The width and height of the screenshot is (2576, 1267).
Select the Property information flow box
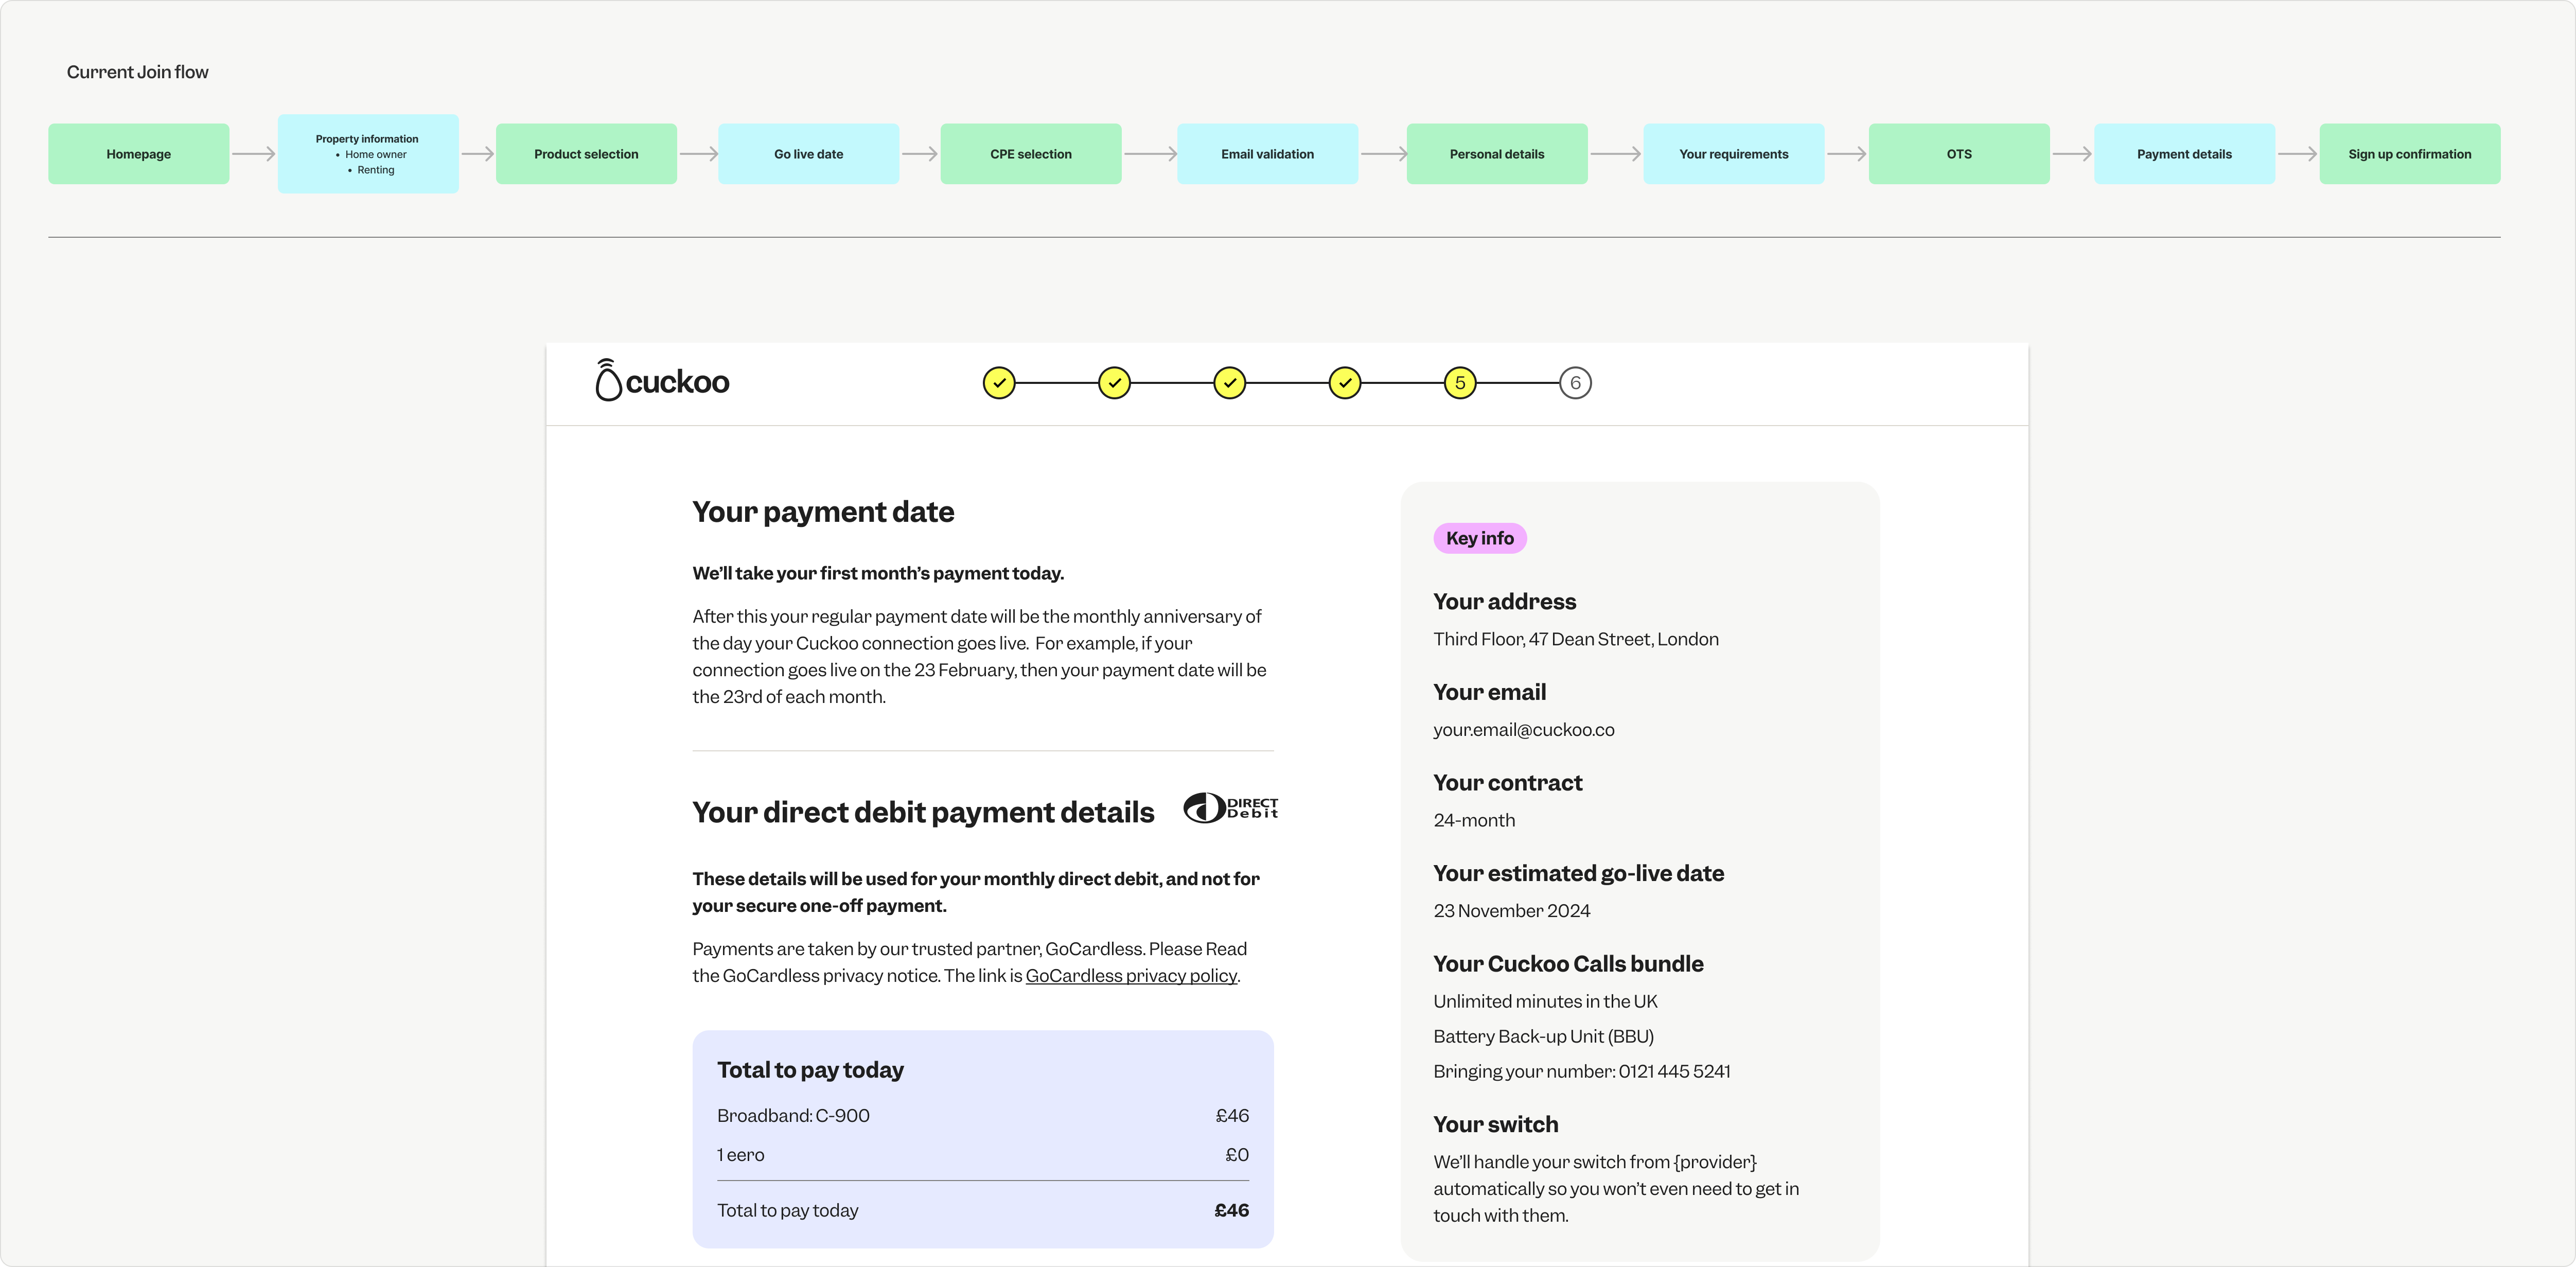[367, 154]
